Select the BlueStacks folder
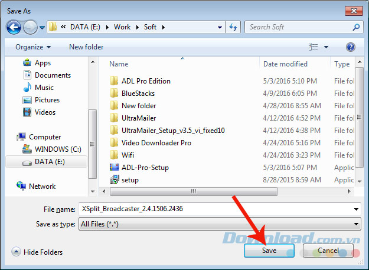369x270 pixels. pos(138,94)
